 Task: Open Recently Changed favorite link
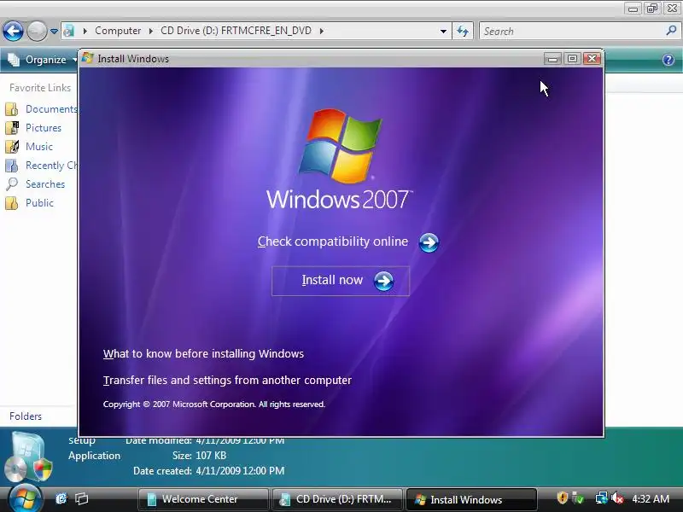(x=51, y=166)
